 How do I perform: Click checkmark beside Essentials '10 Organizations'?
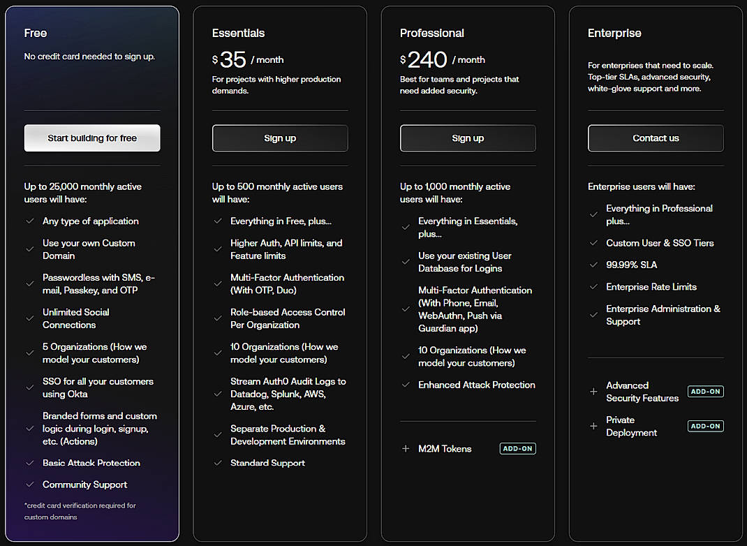click(218, 353)
